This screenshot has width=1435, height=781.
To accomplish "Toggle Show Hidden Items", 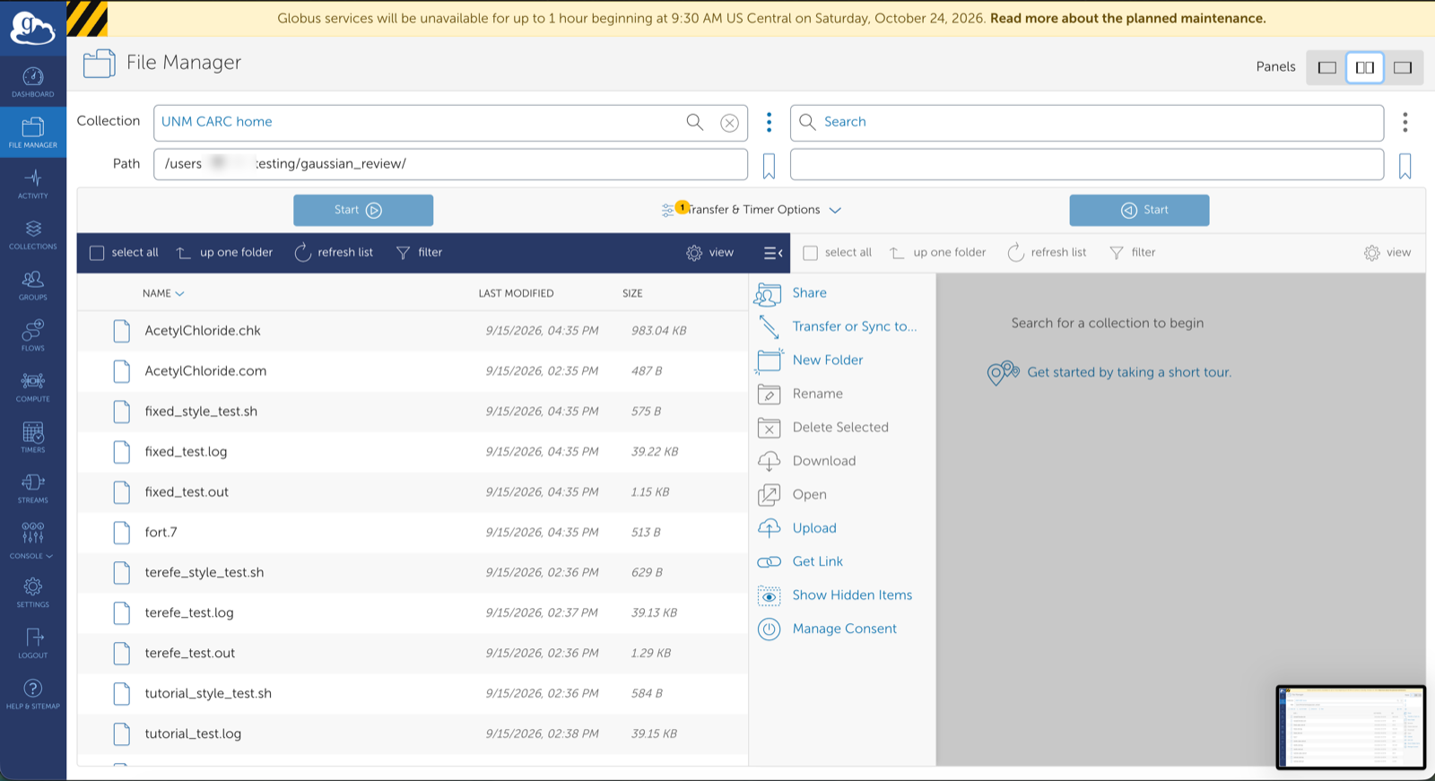I will tap(835, 595).
